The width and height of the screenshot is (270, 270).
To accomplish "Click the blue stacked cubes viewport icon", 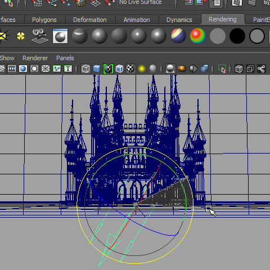I will (204, 69).
